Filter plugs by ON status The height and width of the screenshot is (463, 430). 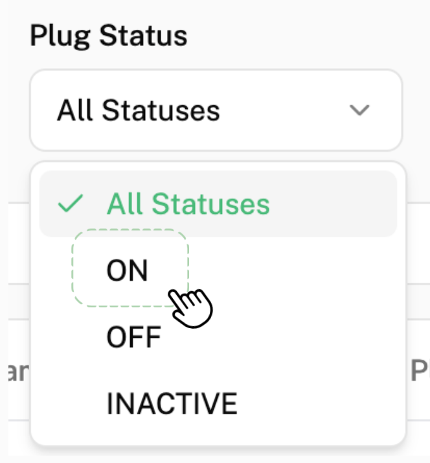pos(128,270)
